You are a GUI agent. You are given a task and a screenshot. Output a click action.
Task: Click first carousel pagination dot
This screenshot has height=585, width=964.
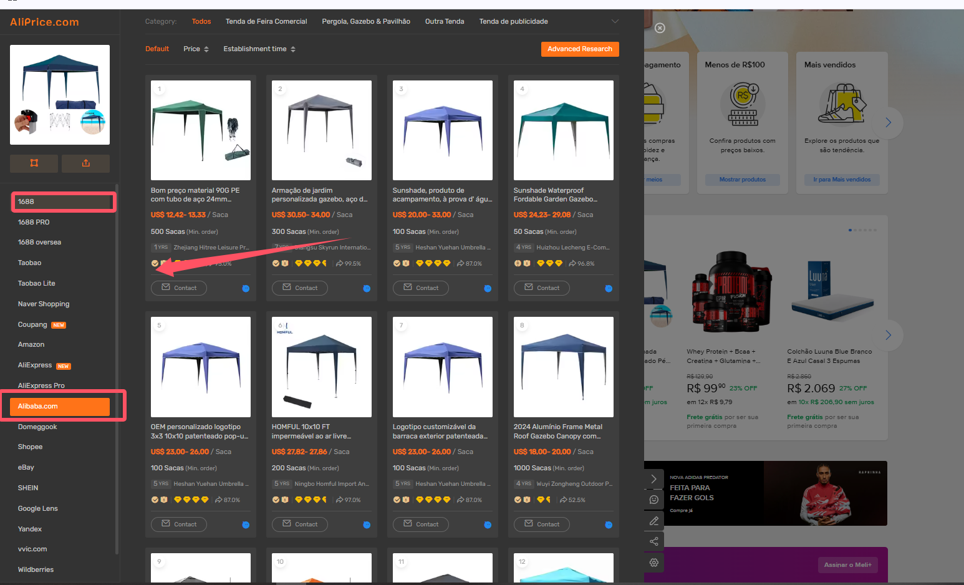tap(850, 230)
